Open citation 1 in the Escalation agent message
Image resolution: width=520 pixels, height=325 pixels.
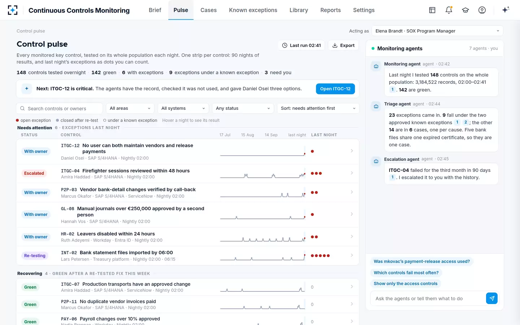[393, 177]
